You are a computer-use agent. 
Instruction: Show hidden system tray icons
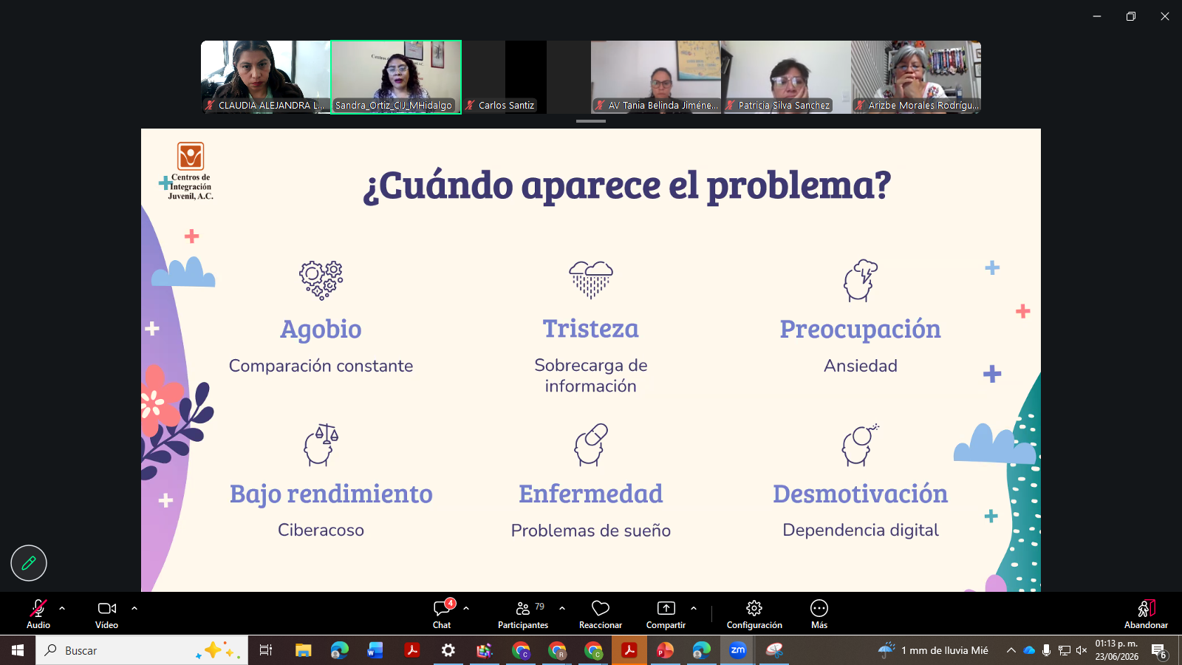point(1011,650)
